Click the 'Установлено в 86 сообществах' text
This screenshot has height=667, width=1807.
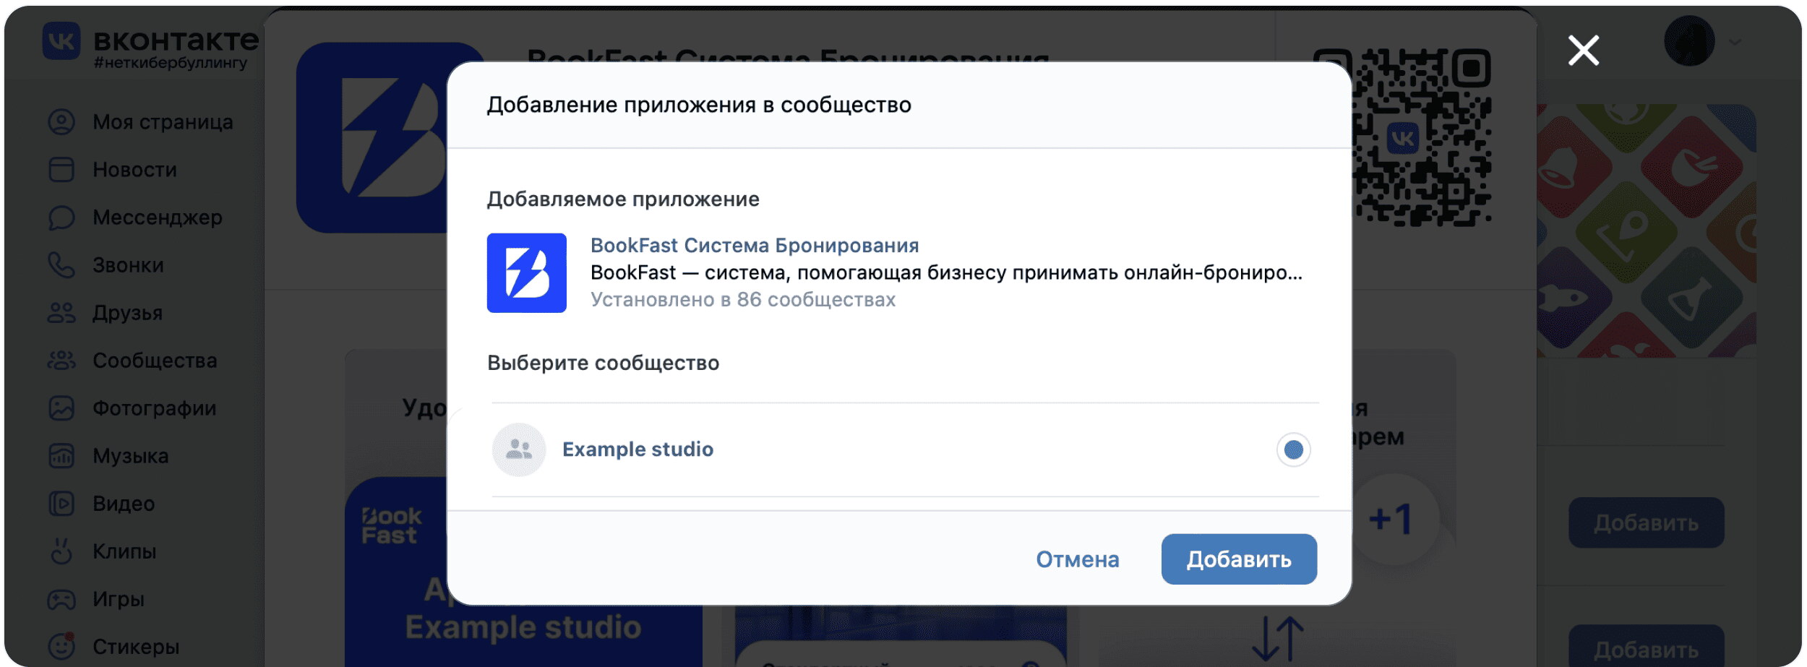point(743,300)
